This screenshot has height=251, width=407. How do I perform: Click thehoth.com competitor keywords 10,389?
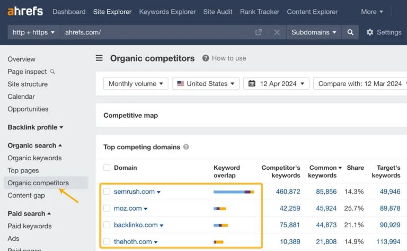290,241
